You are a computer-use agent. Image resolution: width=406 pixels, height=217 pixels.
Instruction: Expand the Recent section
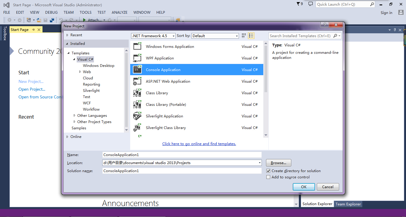pos(67,35)
